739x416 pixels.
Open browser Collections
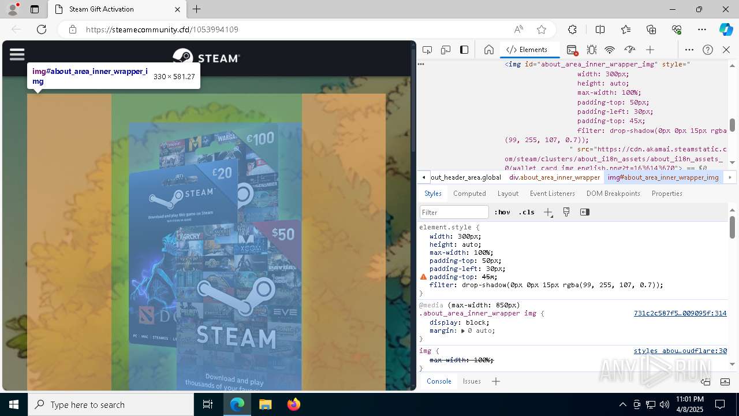(651, 29)
